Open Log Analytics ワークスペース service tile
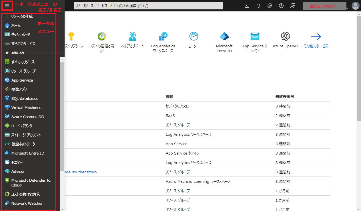361x211 pixels. (163, 42)
